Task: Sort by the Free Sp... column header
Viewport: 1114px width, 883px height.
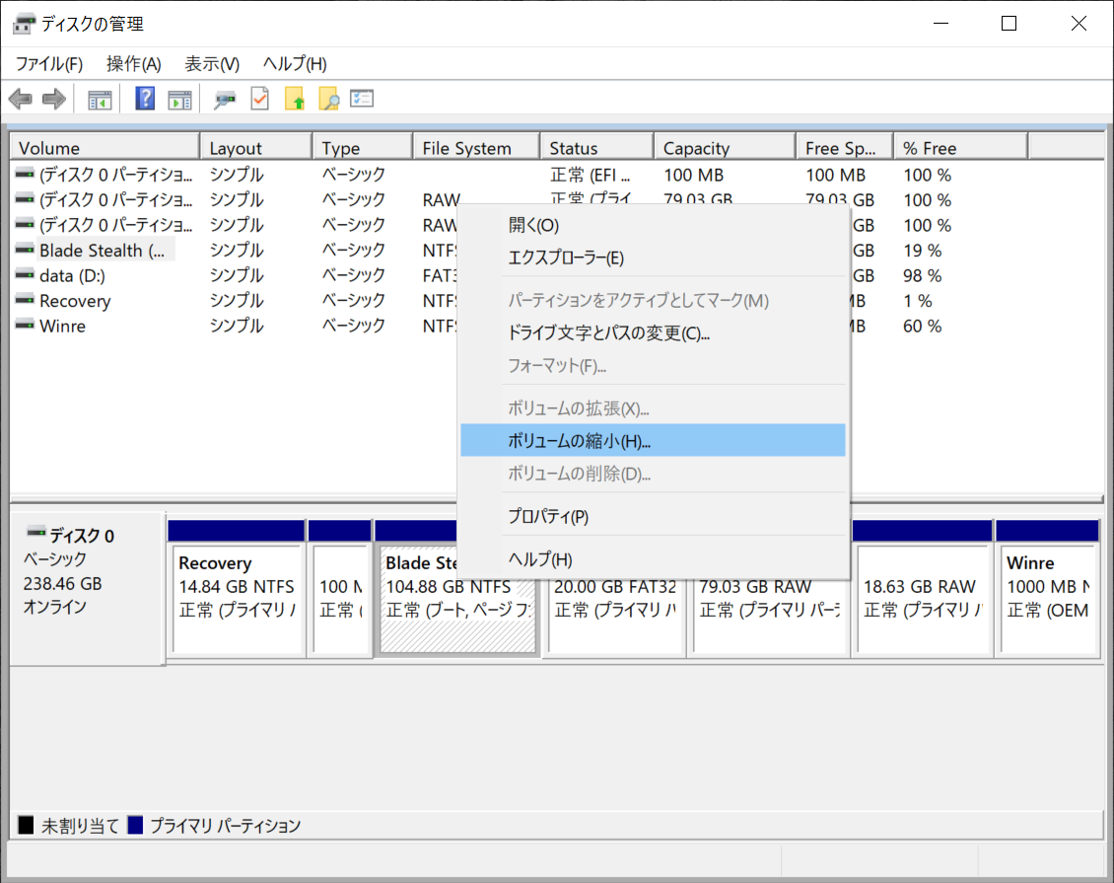Action: [845, 148]
